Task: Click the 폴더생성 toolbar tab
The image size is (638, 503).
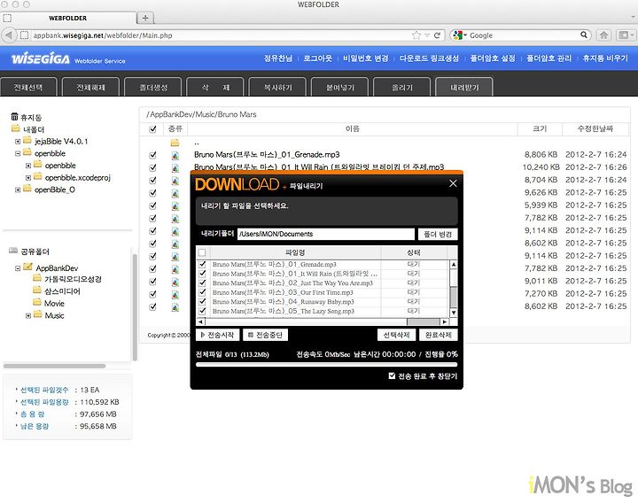Action: [x=153, y=88]
